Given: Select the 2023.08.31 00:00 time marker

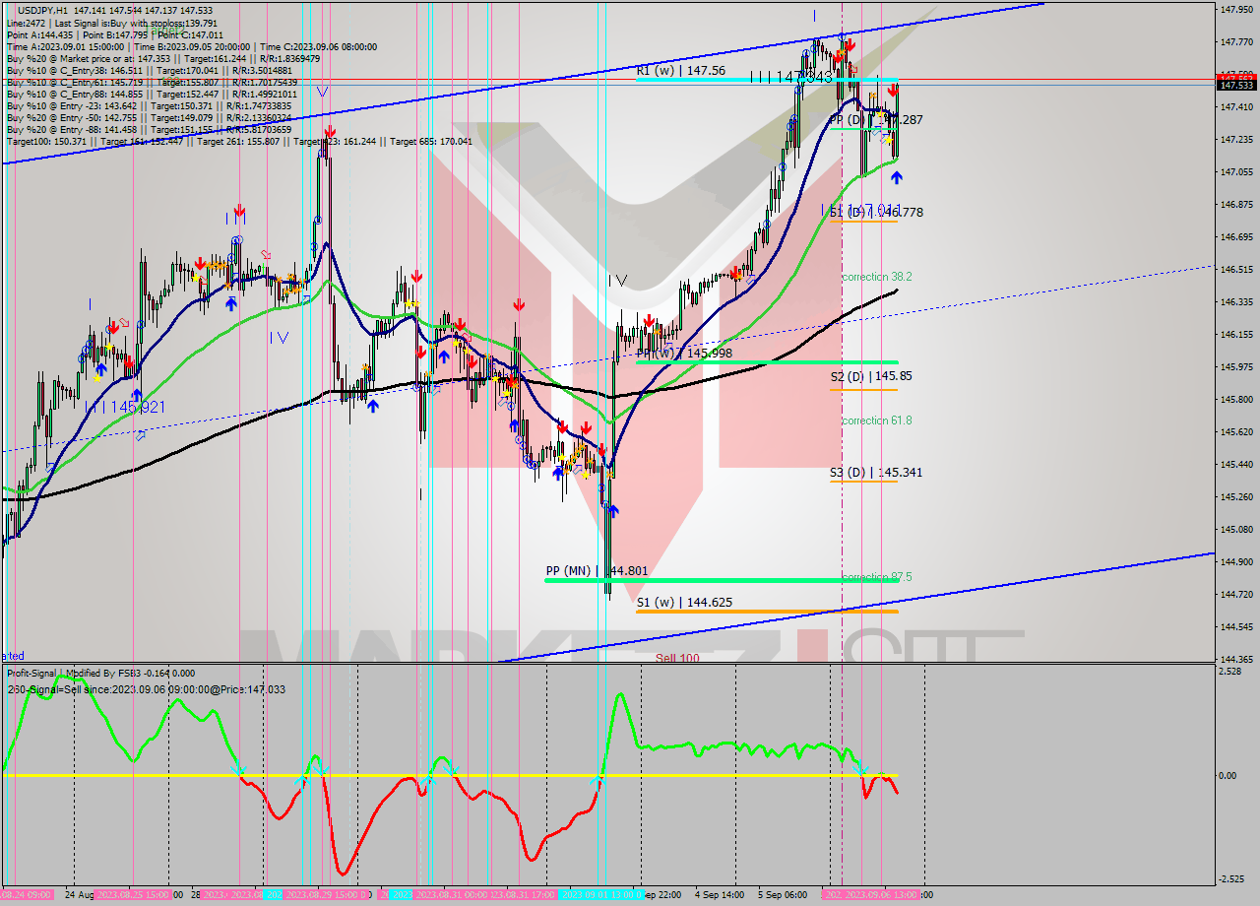Looking at the screenshot, I should click(450, 895).
